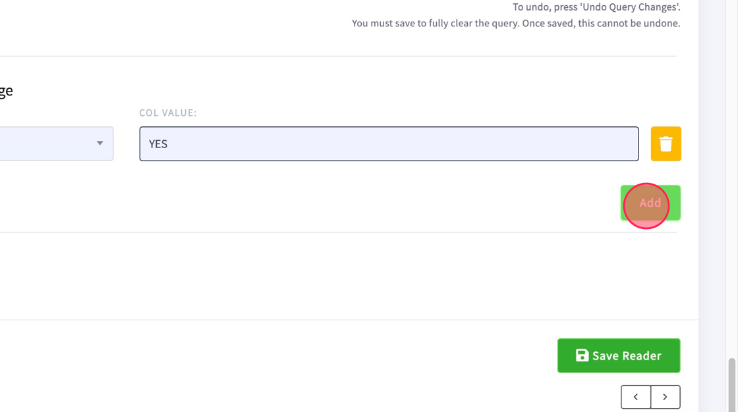Open the column dropdown via its arrow
Viewport: 738px width, 412px height.
point(99,143)
